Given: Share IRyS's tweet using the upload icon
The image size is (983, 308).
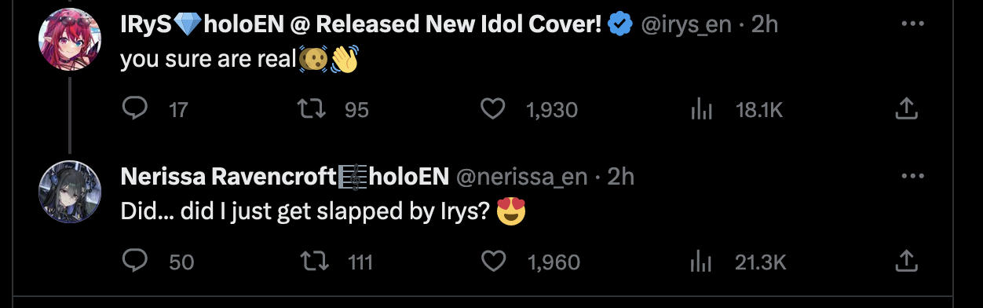Looking at the screenshot, I should [907, 108].
